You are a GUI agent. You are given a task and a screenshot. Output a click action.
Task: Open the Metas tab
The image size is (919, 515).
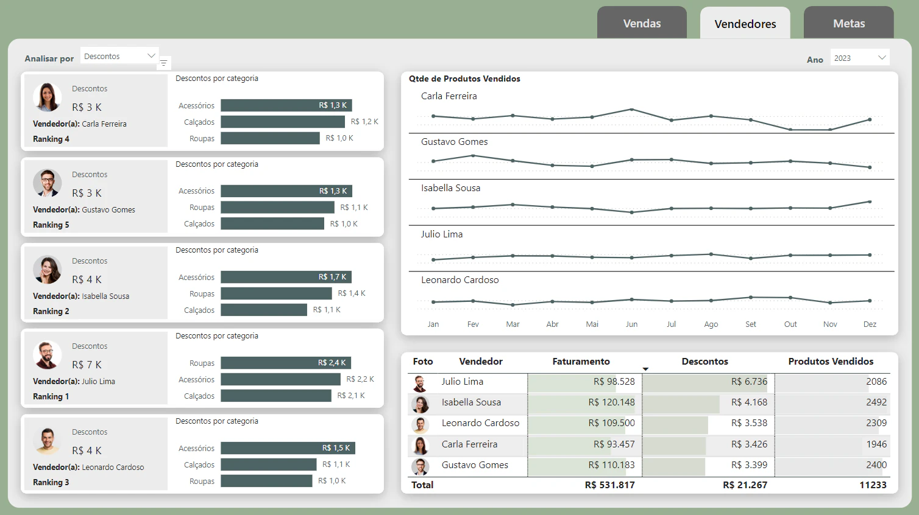coord(849,23)
